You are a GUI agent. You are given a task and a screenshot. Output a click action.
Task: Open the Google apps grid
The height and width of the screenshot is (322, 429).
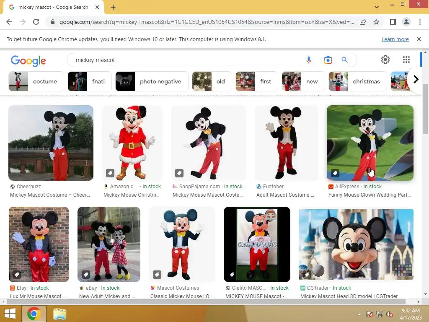406,60
